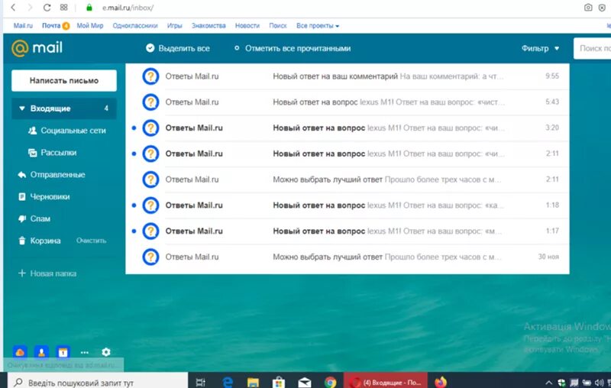Toggle unread dot on the 2:11 unread email
The width and height of the screenshot is (611, 388).
134,154
